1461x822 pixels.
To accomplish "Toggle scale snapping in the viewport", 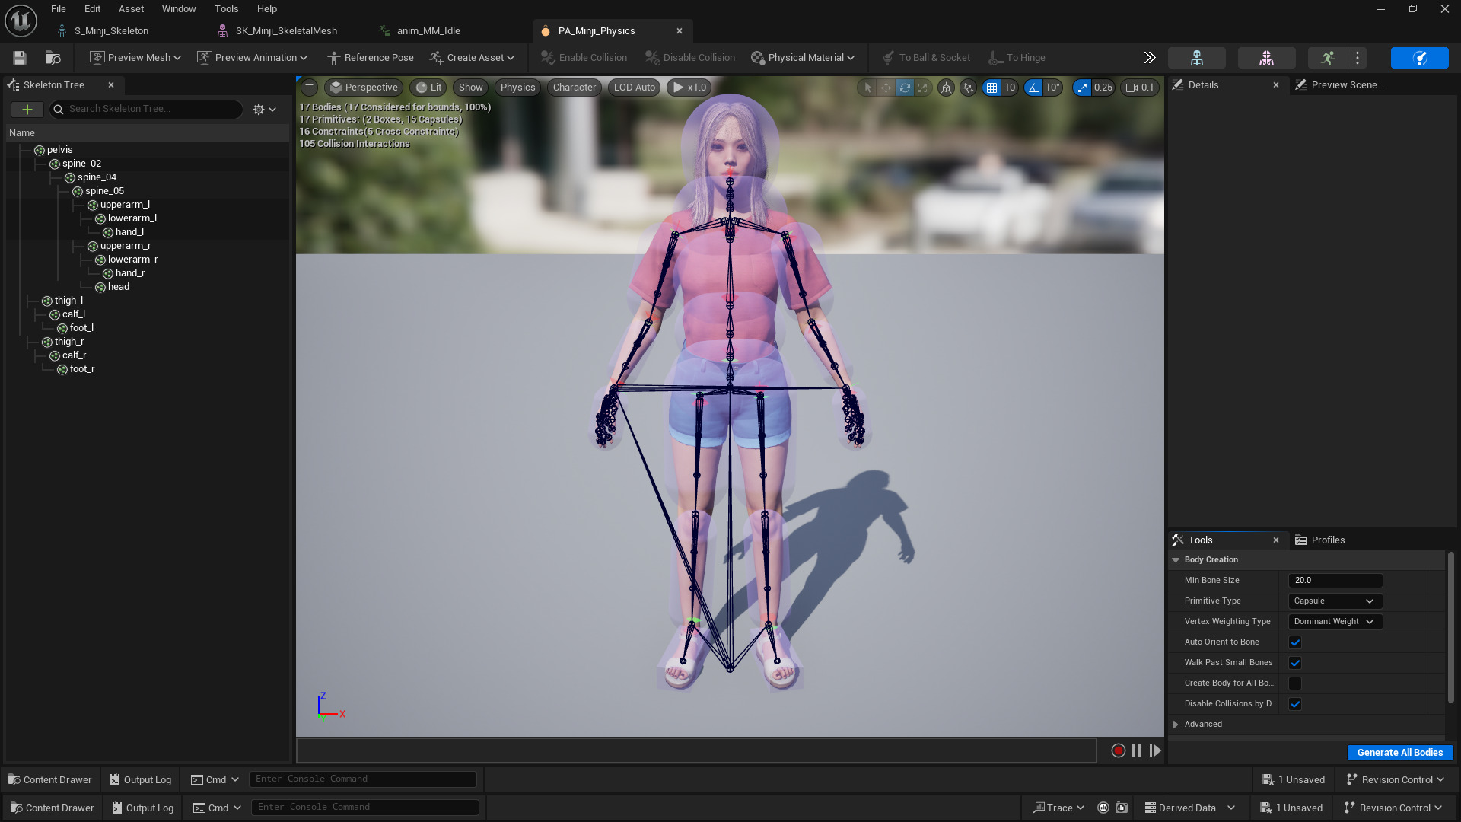I will pos(1082,88).
